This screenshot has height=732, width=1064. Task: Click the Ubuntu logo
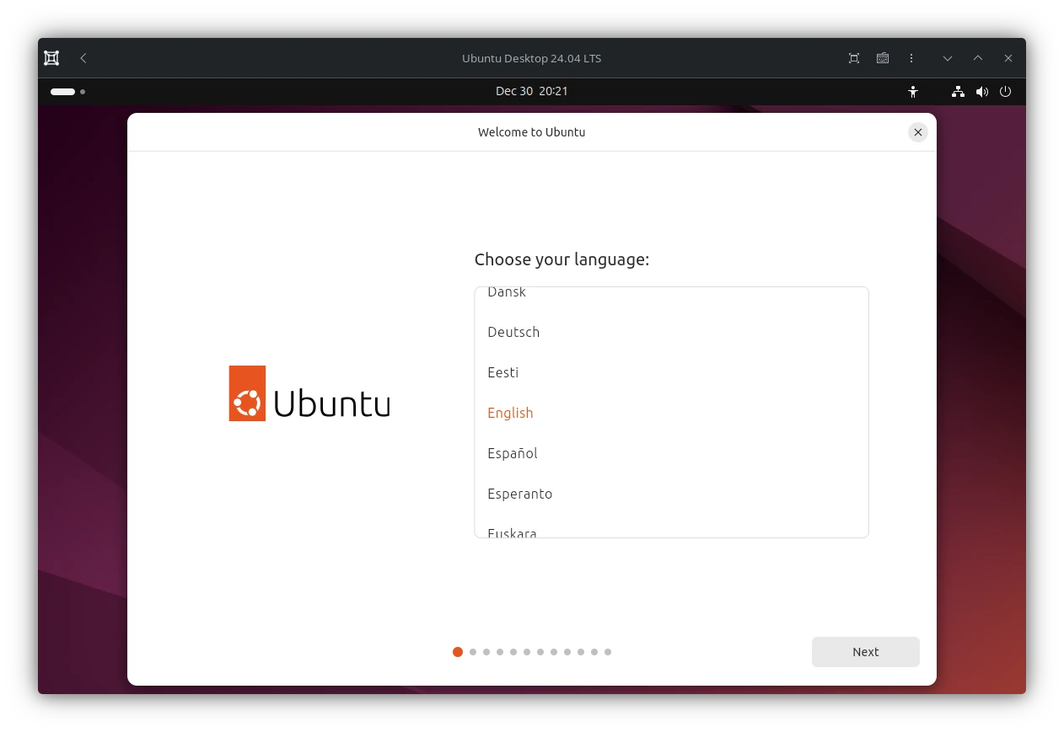click(x=309, y=393)
